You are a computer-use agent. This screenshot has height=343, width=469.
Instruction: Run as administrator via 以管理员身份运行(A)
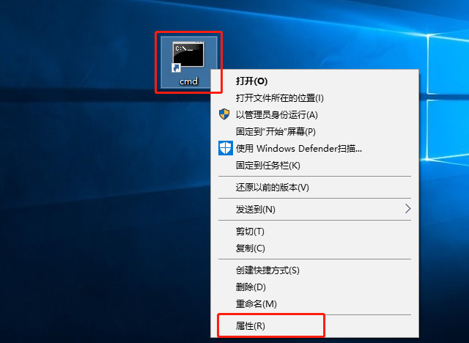point(276,114)
